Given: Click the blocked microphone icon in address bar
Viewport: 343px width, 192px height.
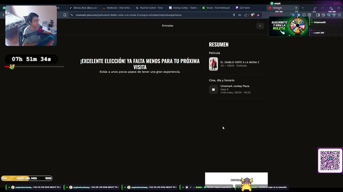Looking at the screenshot, I should tap(234, 15).
